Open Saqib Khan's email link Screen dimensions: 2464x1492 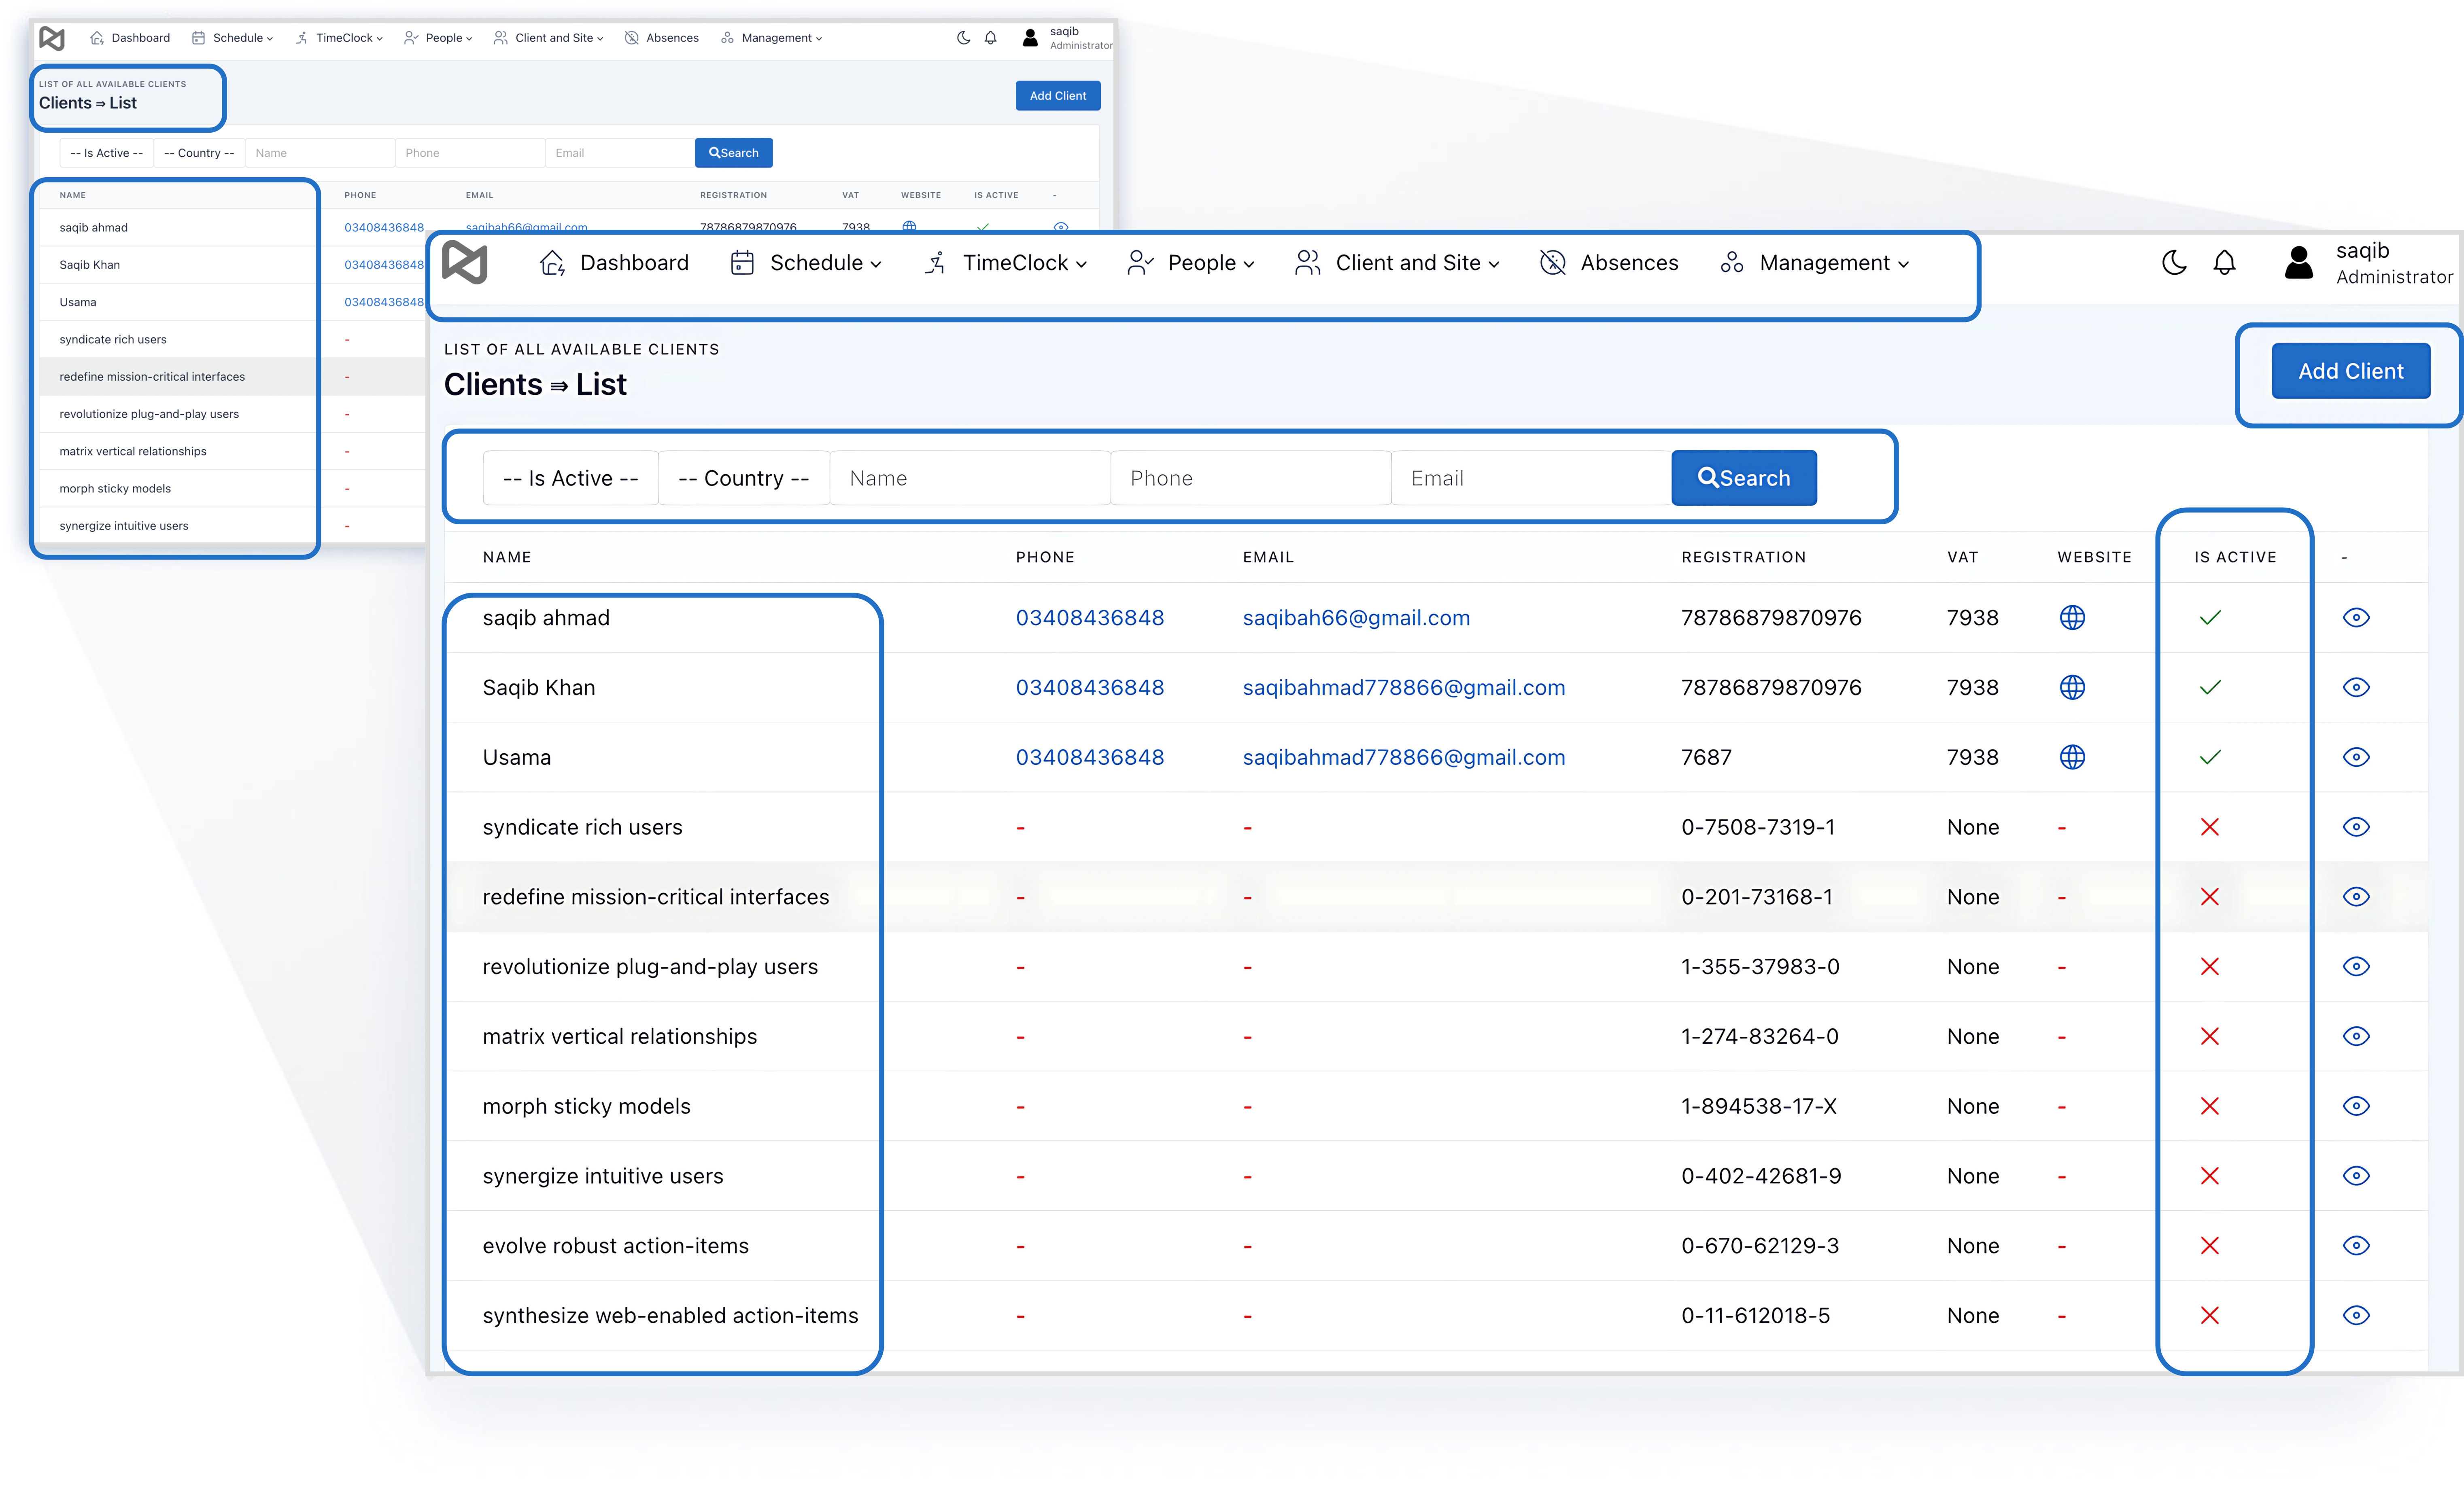pyautogui.click(x=1404, y=687)
